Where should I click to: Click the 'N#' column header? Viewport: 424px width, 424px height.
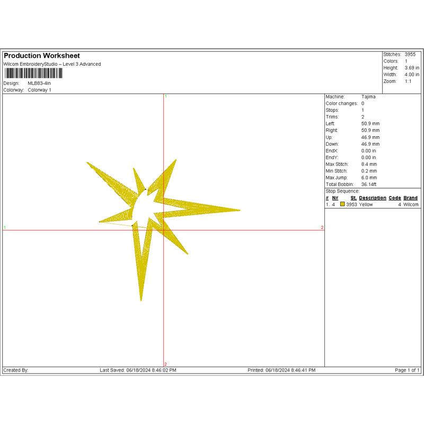335,198
